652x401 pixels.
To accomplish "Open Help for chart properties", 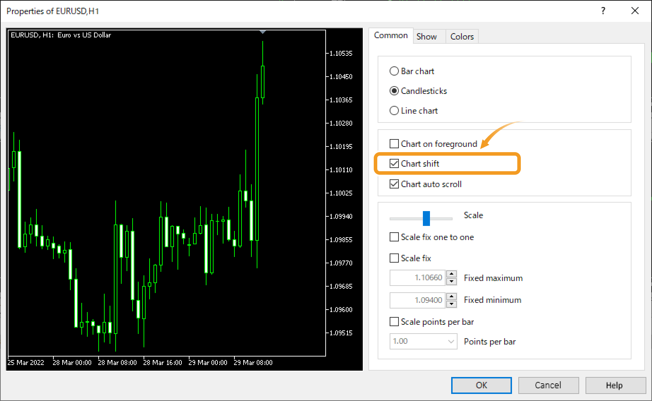I will [x=615, y=385].
